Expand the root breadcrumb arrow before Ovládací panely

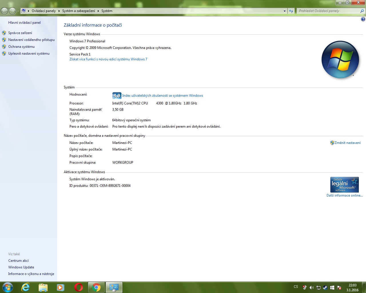(29, 11)
